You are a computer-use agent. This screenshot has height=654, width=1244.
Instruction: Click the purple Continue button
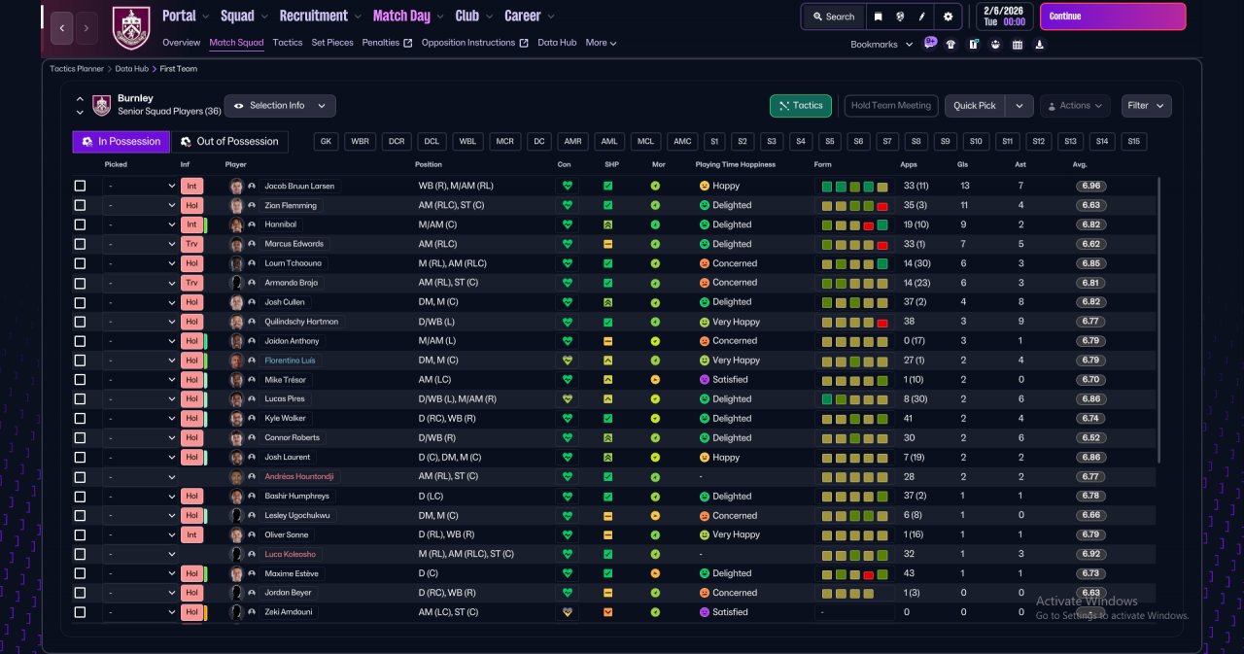coord(1113,17)
